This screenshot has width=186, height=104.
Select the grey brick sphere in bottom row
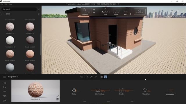pos(10,67)
